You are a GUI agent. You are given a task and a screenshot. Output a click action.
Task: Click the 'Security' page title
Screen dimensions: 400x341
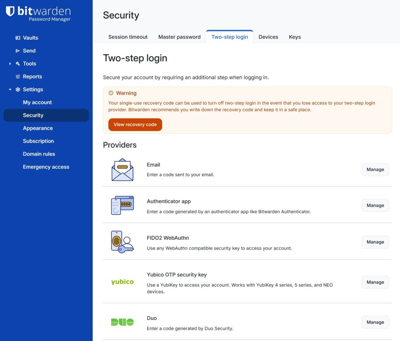tap(121, 15)
